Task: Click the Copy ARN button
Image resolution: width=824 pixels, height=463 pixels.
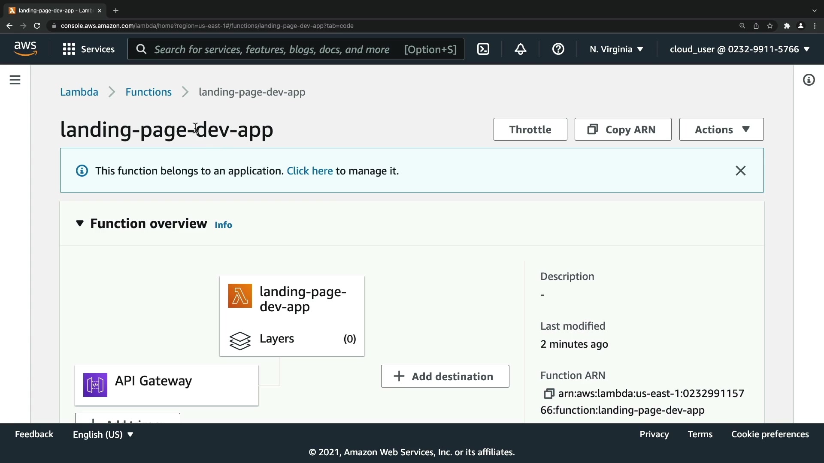Action: pyautogui.click(x=623, y=129)
